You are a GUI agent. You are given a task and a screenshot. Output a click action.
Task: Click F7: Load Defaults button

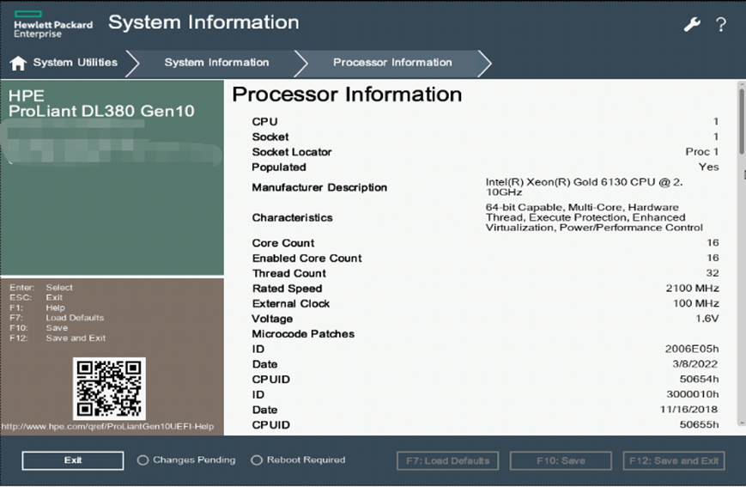(x=447, y=460)
